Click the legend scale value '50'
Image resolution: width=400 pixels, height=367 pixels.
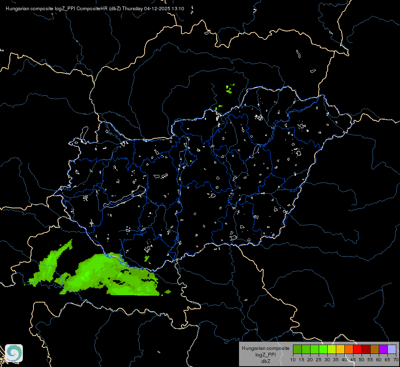[x=362, y=360]
